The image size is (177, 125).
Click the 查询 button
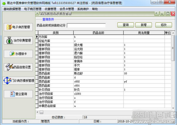pos(126,25)
